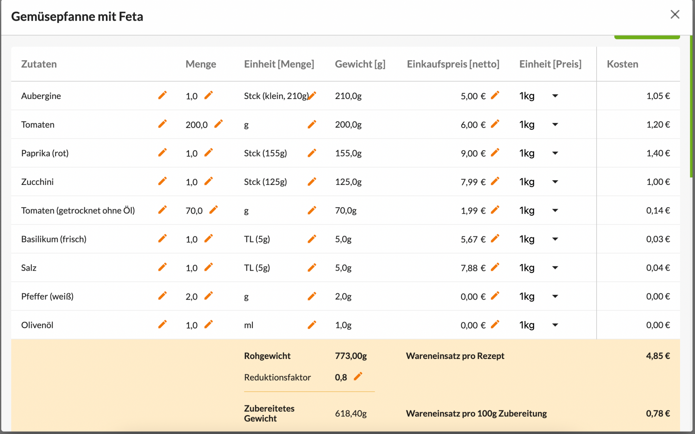Image resolution: width=695 pixels, height=434 pixels.
Task: Close the Gemüsepfanne mit Feta dialog
Action: (x=675, y=15)
